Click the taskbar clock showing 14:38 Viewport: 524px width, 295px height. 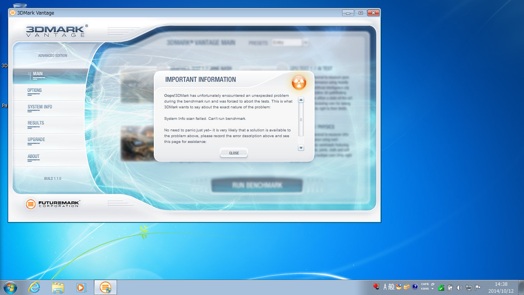[x=501, y=287]
